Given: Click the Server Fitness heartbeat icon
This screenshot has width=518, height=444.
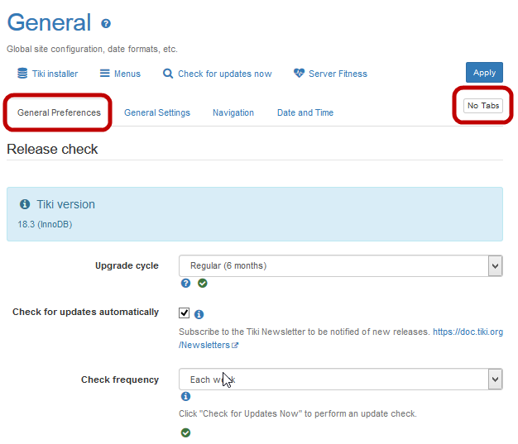Looking at the screenshot, I should (x=299, y=74).
